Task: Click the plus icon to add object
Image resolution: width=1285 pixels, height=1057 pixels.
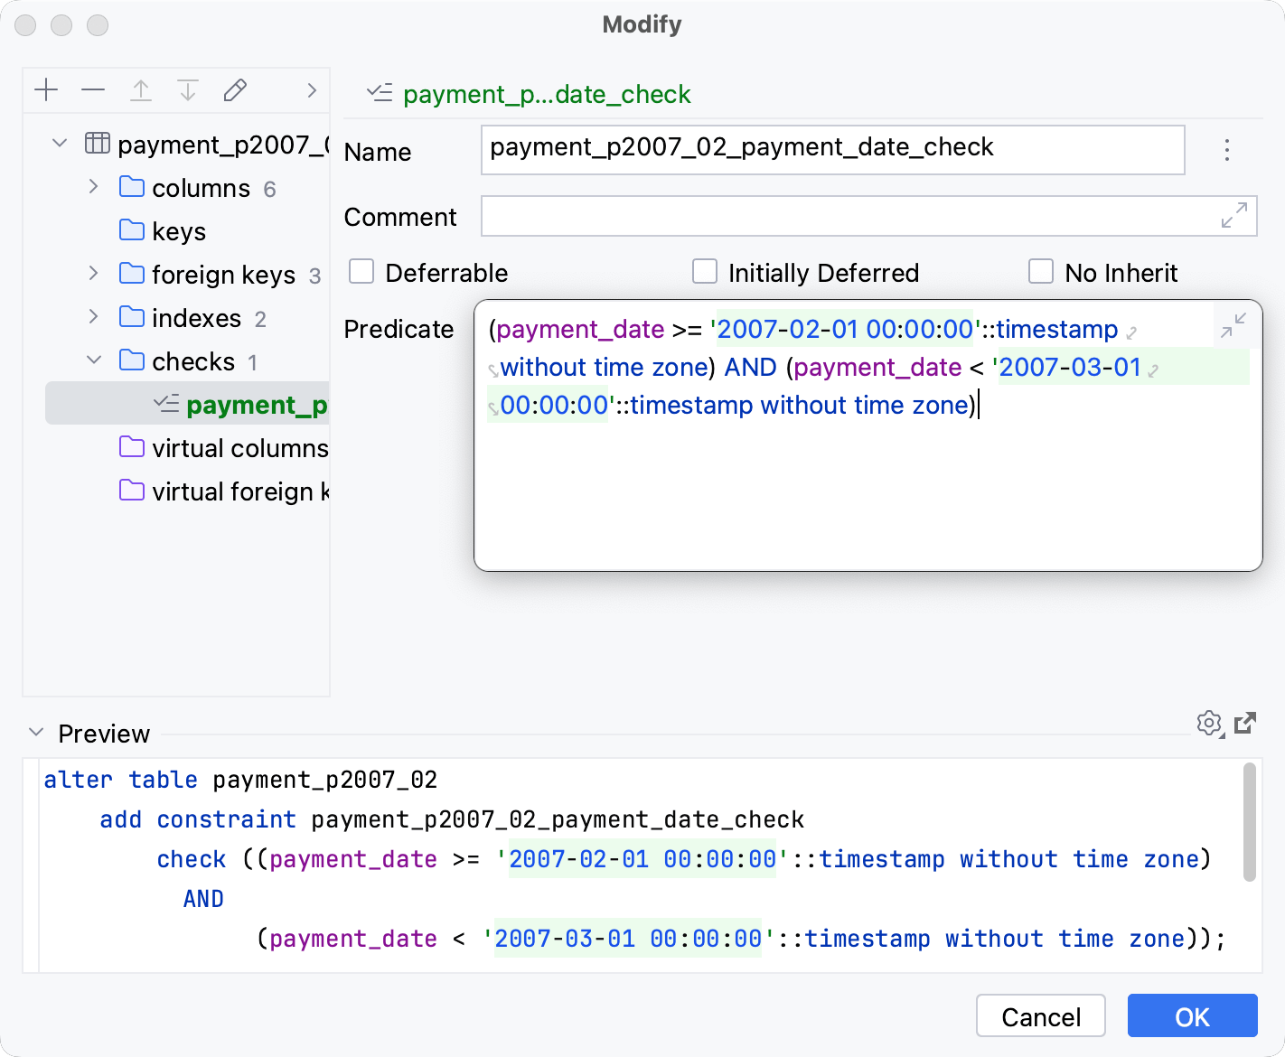Action: [46, 90]
